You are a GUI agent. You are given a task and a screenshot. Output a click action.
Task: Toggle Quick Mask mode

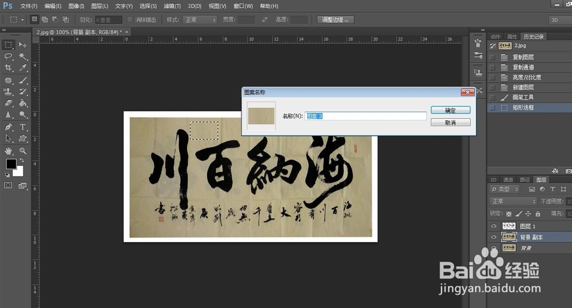tap(8, 186)
